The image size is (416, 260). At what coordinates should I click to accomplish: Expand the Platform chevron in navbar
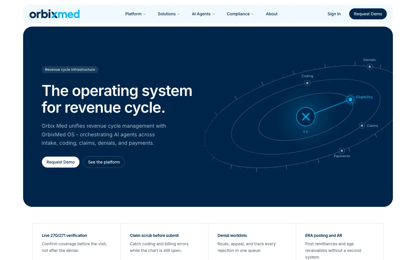(144, 14)
